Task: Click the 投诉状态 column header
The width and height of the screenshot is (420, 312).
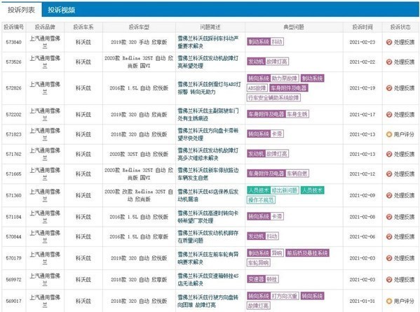Action: [x=400, y=27]
